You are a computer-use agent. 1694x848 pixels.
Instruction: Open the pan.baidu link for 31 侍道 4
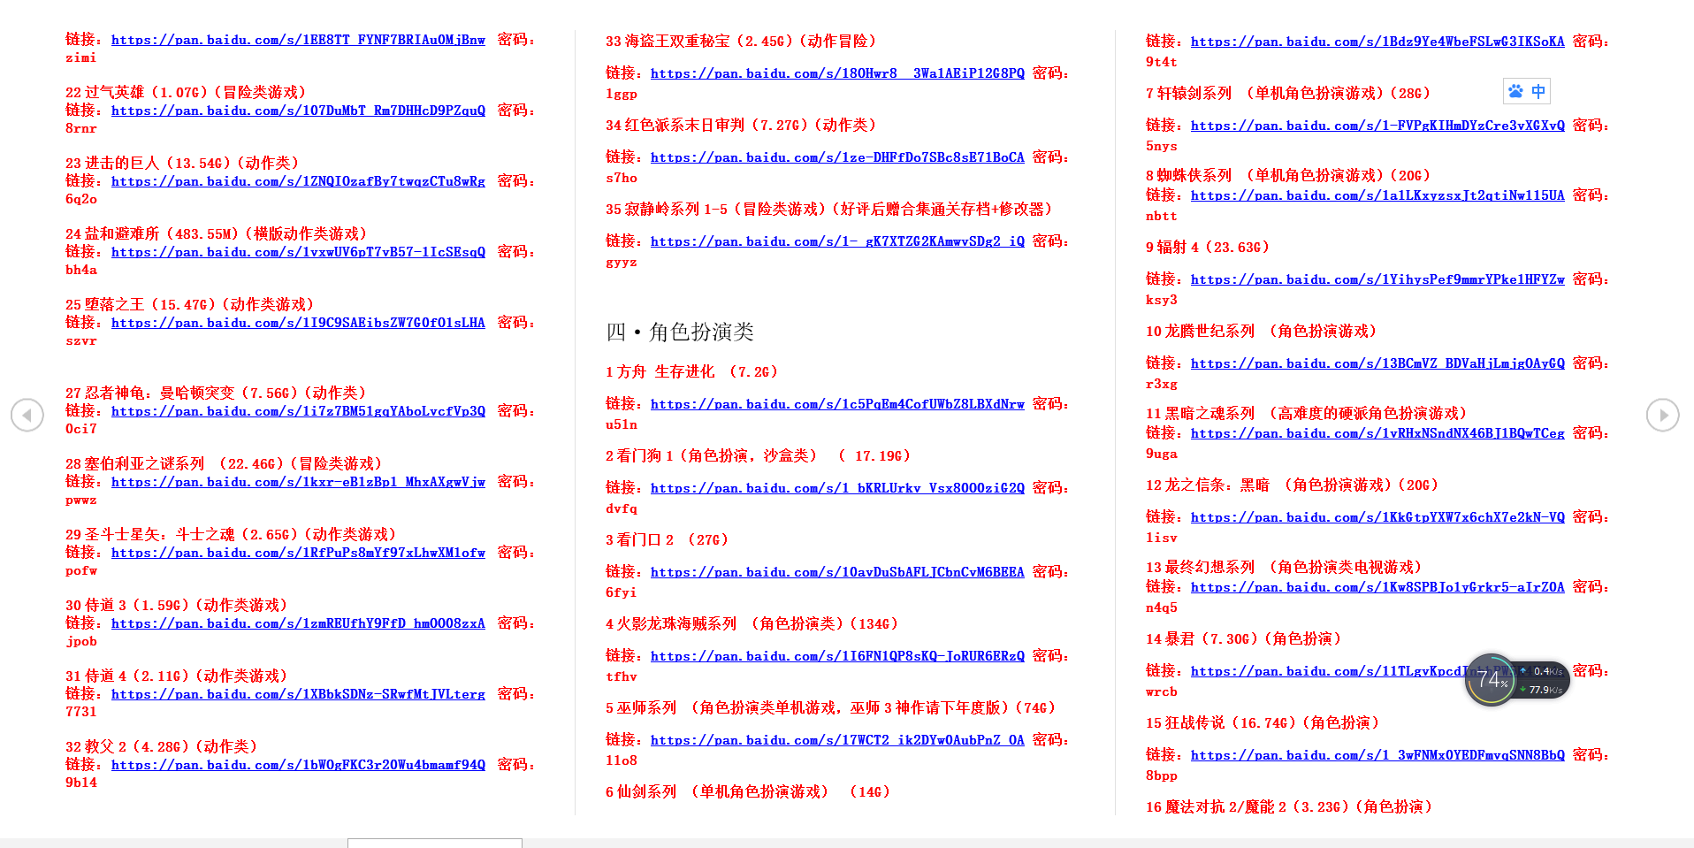point(298,694)
